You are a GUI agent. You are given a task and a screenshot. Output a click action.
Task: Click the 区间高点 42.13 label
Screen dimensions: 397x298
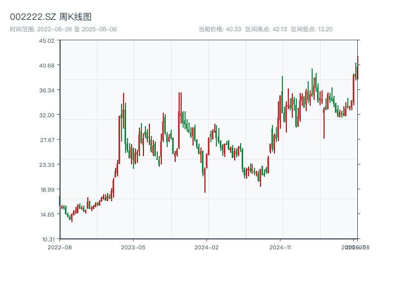tap(266, 29)
